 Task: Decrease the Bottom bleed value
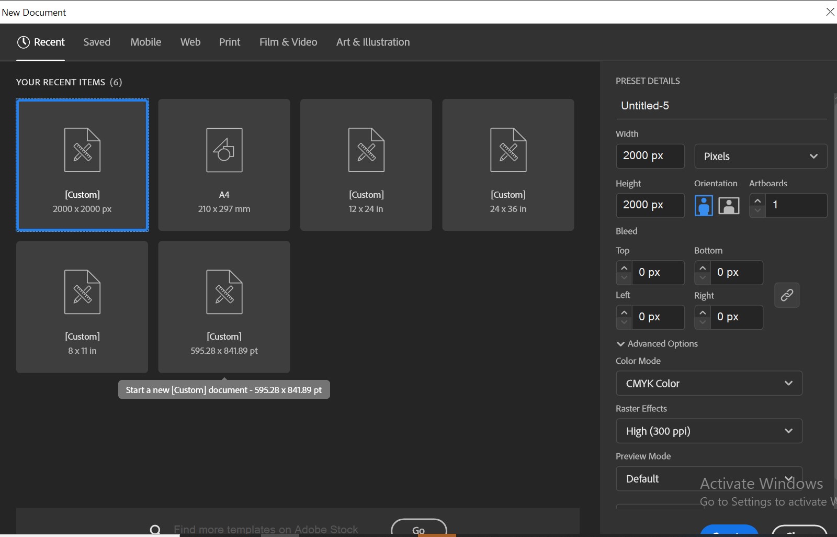pyautogui.click(x=703, y=278)
